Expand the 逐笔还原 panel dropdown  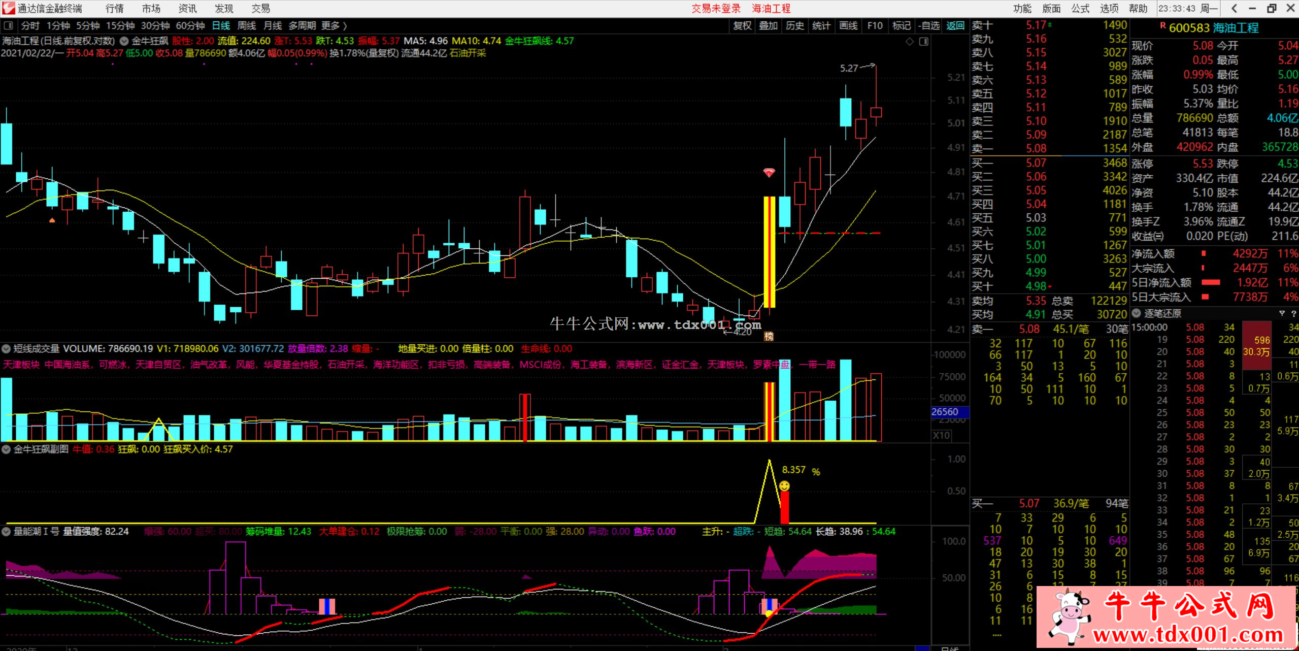(x=1136, y=313)
